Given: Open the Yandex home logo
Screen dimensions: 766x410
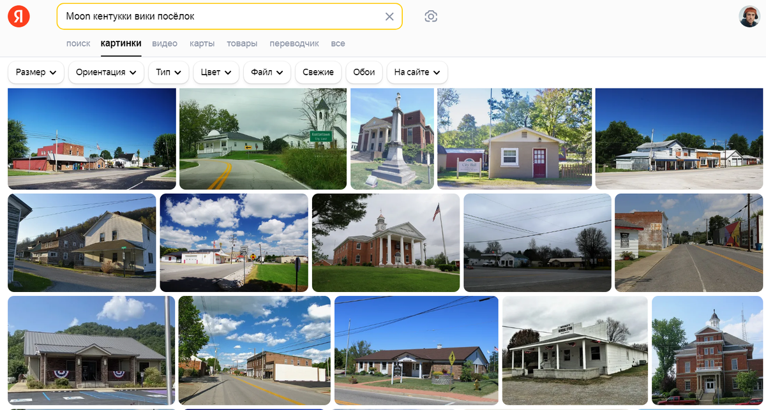Looking at the screenshot, I should point(19,17).
